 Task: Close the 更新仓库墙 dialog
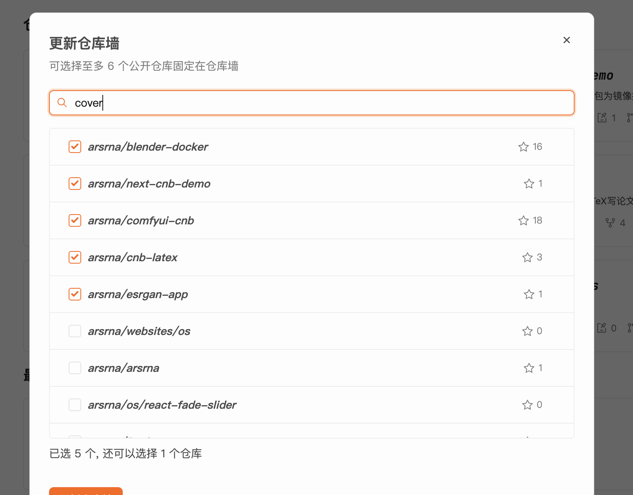click(x=566, y=40)
